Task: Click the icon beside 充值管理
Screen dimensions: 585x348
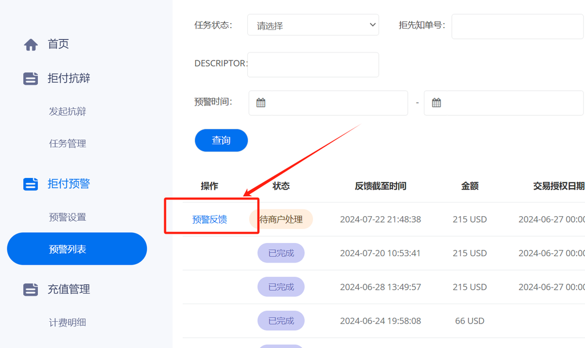Action: pos(31,289)
